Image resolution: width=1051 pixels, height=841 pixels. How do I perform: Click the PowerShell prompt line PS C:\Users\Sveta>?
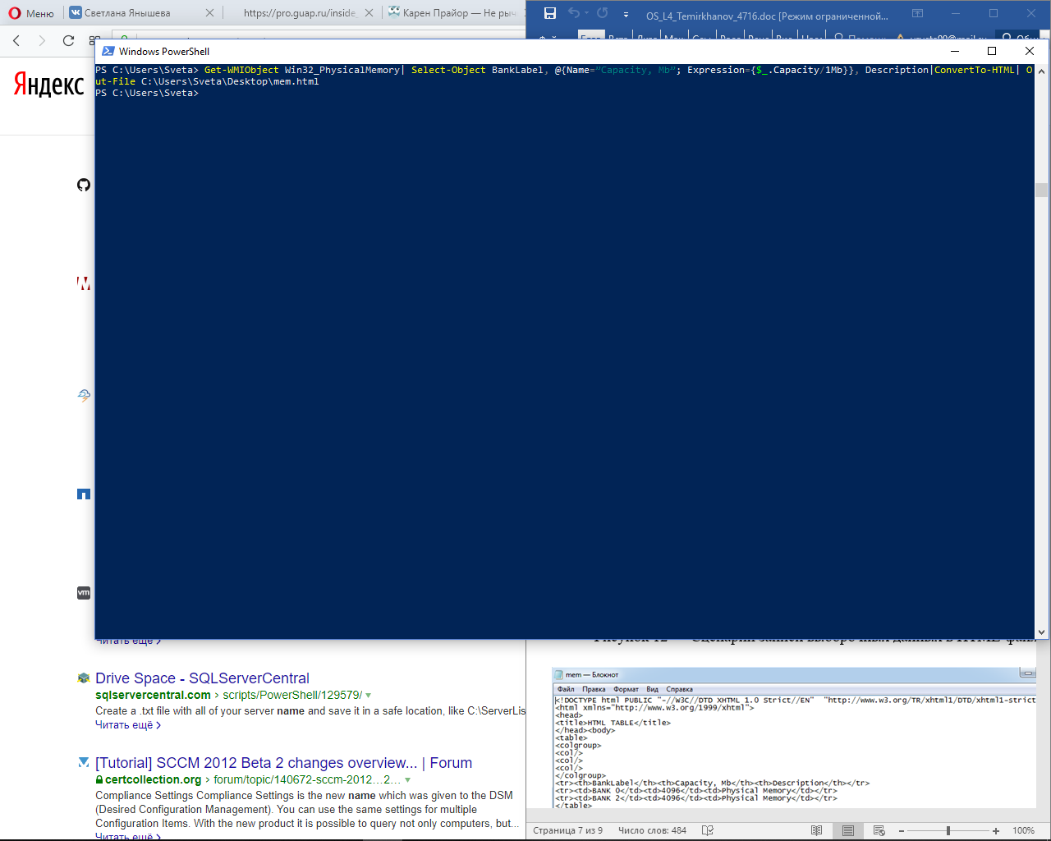(x=147, y=93)
